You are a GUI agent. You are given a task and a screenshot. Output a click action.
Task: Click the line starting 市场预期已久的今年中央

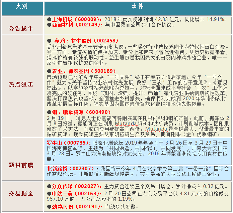click(x=135, y=77)
